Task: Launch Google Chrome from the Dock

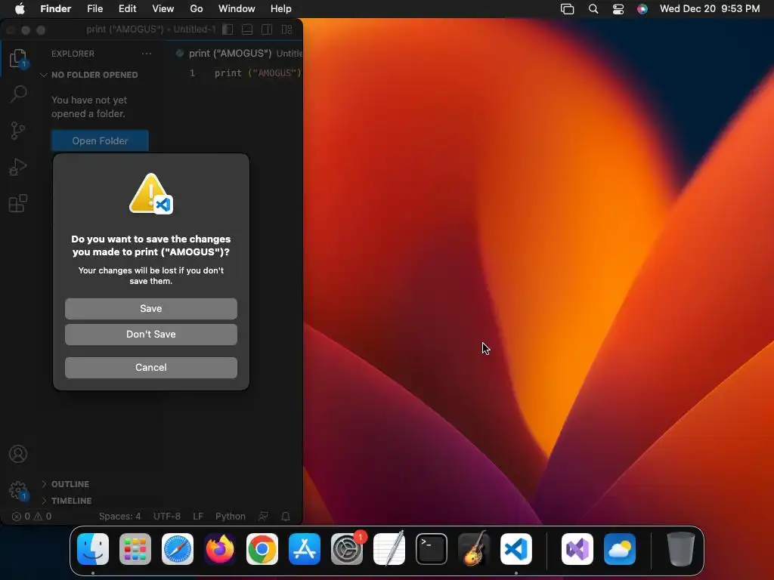Action: point(262,548)
